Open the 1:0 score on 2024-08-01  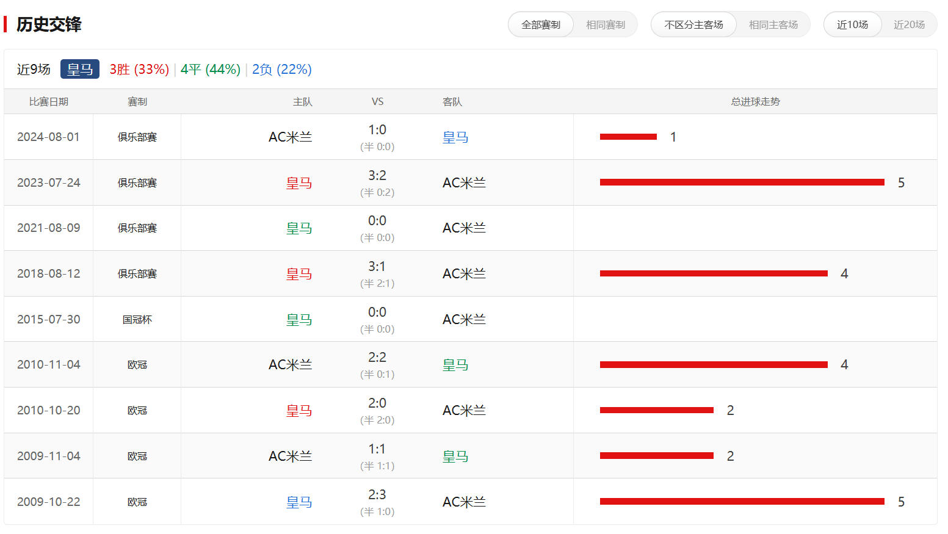[x=377, y=129]
